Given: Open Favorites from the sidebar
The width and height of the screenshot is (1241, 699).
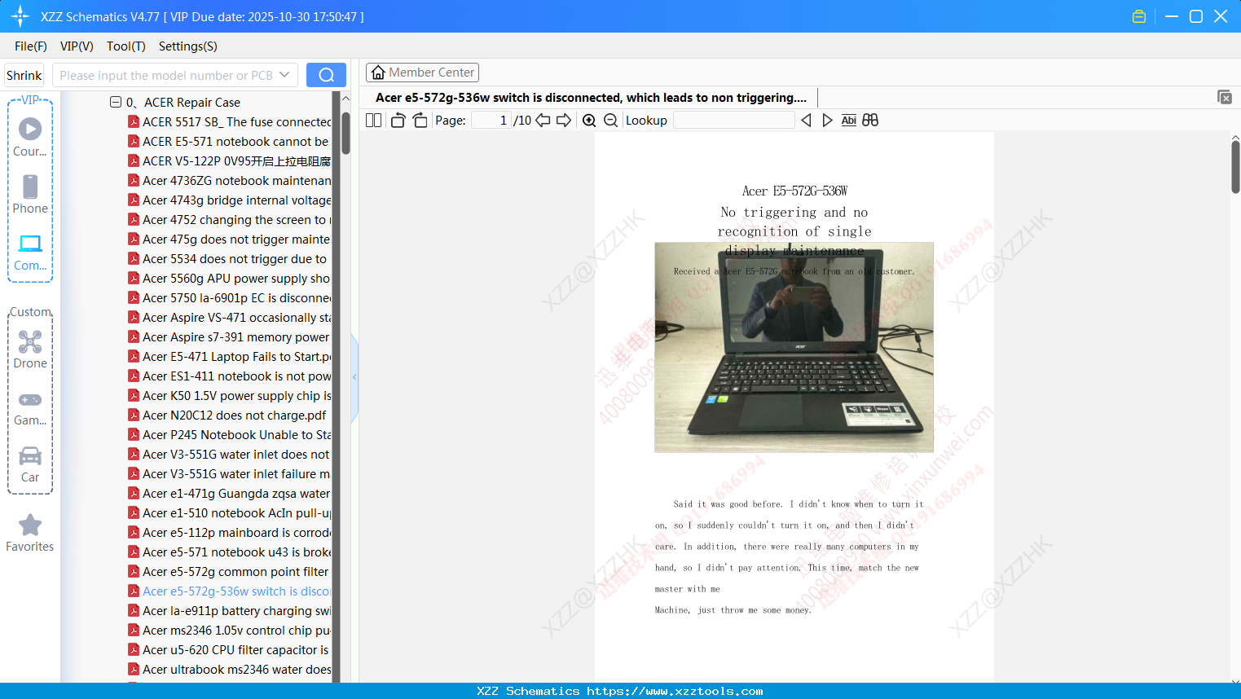Looking at the screenshot, I should 30,533.
